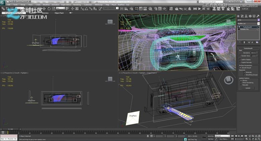Open the Hierarchy panel tab icon
Screen dimensions: 261x141
click(246, 16)
